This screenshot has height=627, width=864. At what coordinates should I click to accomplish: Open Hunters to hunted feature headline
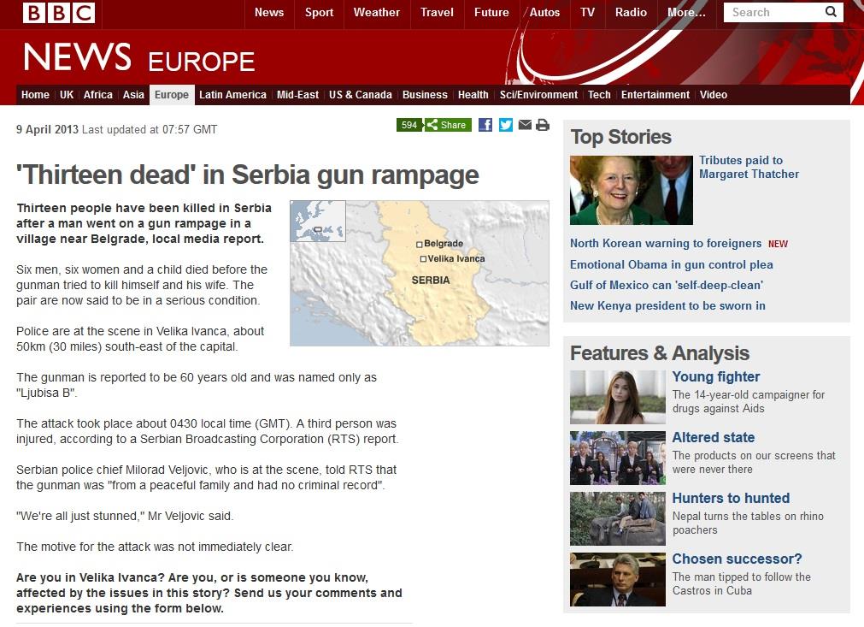click(731, 498)
